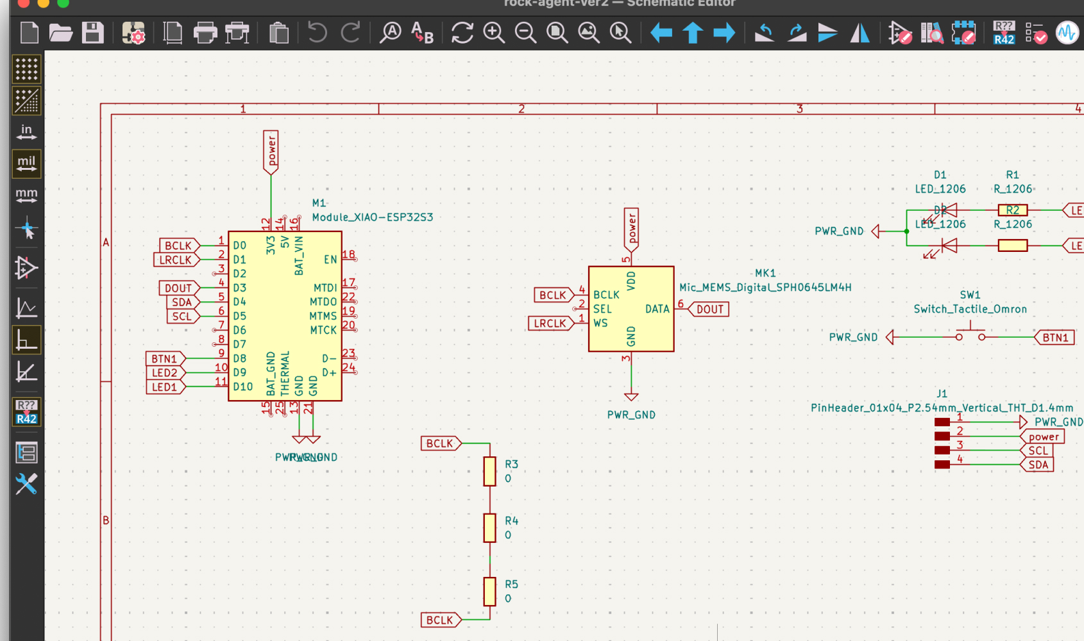1084x641 pixels.
Task: Show the hierarchy navigator panel
Action: coord(26,453)
